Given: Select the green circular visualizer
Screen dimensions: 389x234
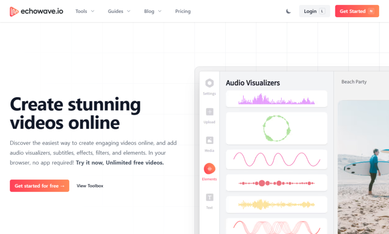Looking at the screenshot, I should click(x=277, y=128).
